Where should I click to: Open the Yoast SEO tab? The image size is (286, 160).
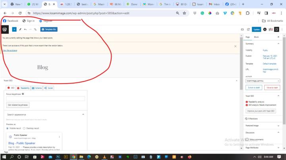tap(11, 88)
